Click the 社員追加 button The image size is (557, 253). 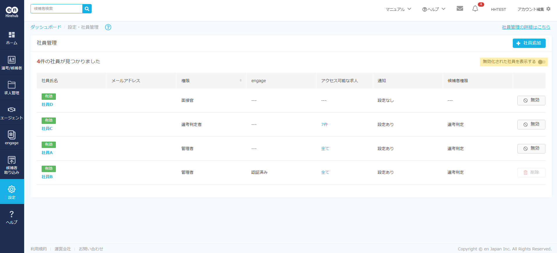pyautogui.click(x=529, y=43)
